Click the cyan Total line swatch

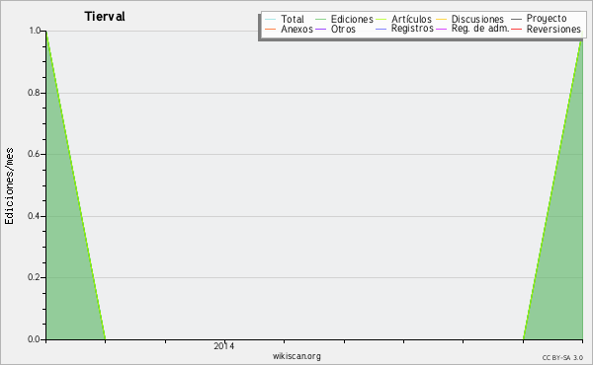(271, 20)
